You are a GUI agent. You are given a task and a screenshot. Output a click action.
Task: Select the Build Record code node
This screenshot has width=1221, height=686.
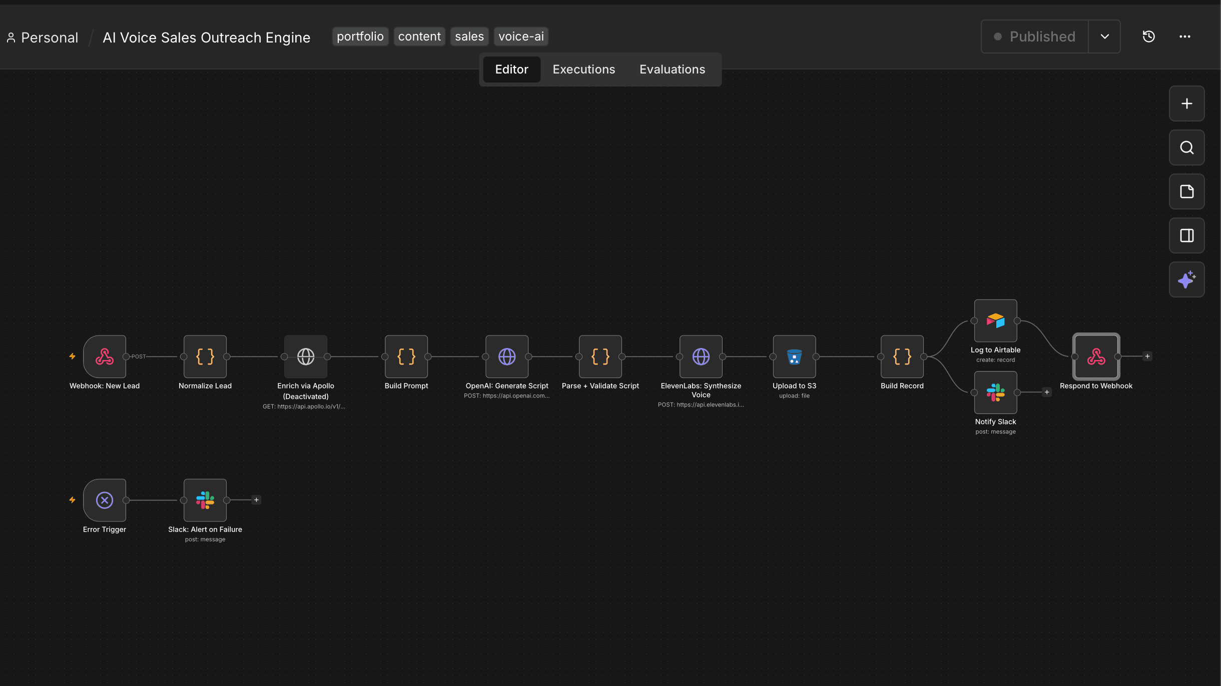tap(902, 356)
